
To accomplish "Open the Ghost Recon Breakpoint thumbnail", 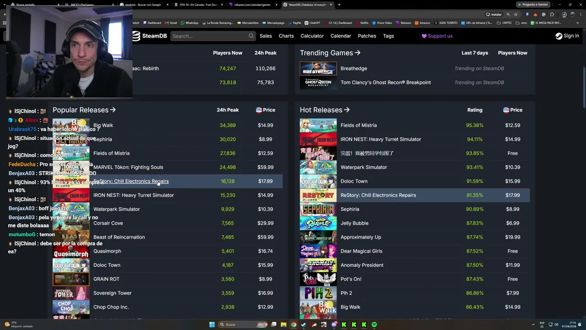I will 318,82.
